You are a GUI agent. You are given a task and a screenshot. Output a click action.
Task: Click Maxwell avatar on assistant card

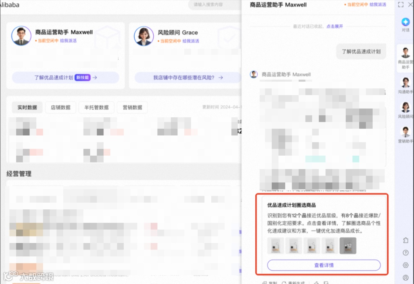pyautogui.click(x=21, y=36)
